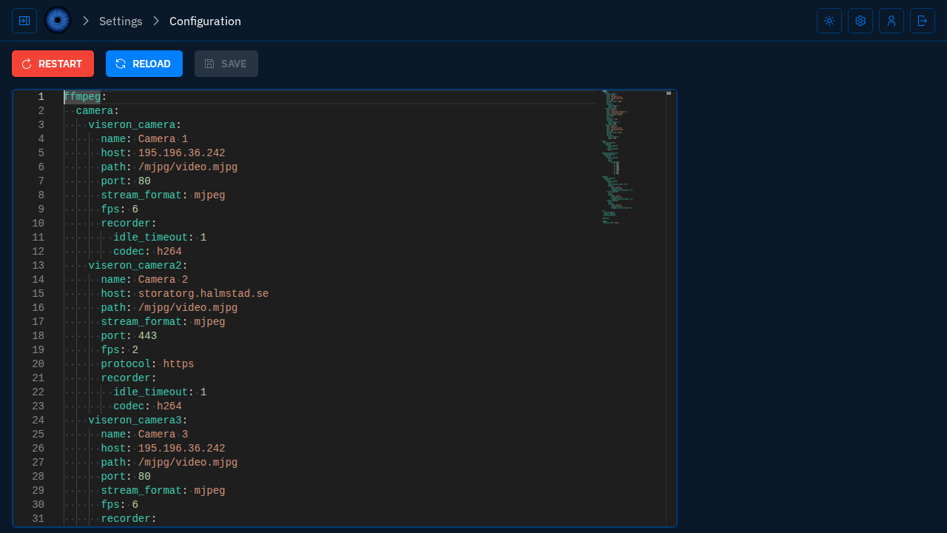Click the 'name: Camera 2' line
This screenshot has height=533, width=947.
144,280
